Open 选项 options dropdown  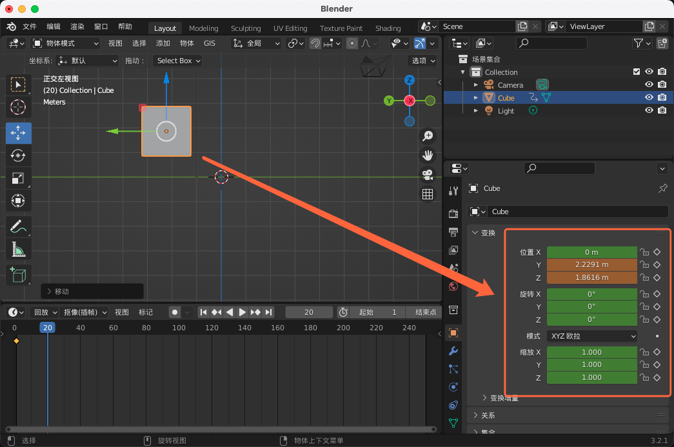click(423, 61)
